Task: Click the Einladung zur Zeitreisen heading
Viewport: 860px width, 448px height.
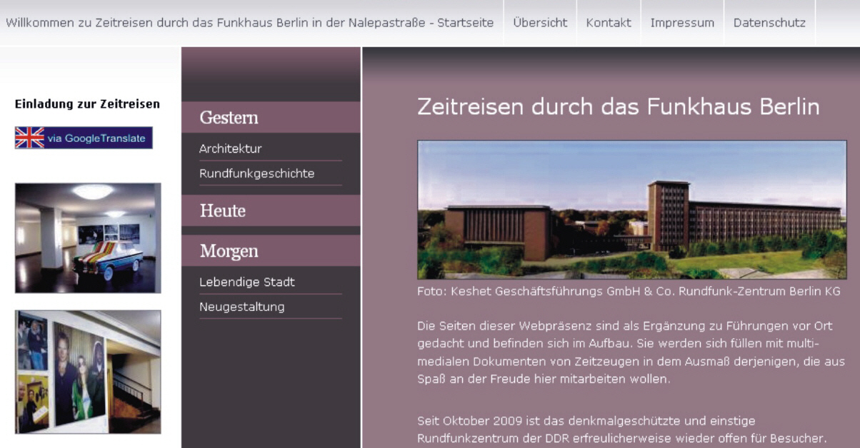Action: coord(87,104)
